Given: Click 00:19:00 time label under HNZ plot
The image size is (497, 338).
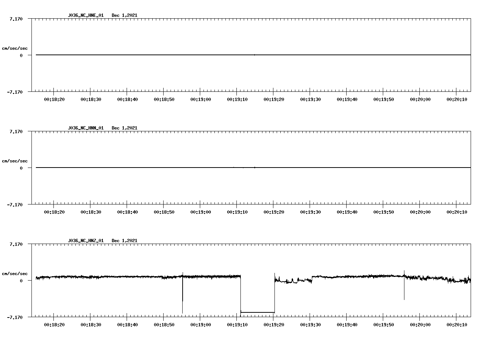Looking at the screenshot, I should 201,325.
